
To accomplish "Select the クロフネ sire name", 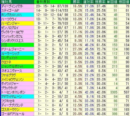I will pos(6,62).
